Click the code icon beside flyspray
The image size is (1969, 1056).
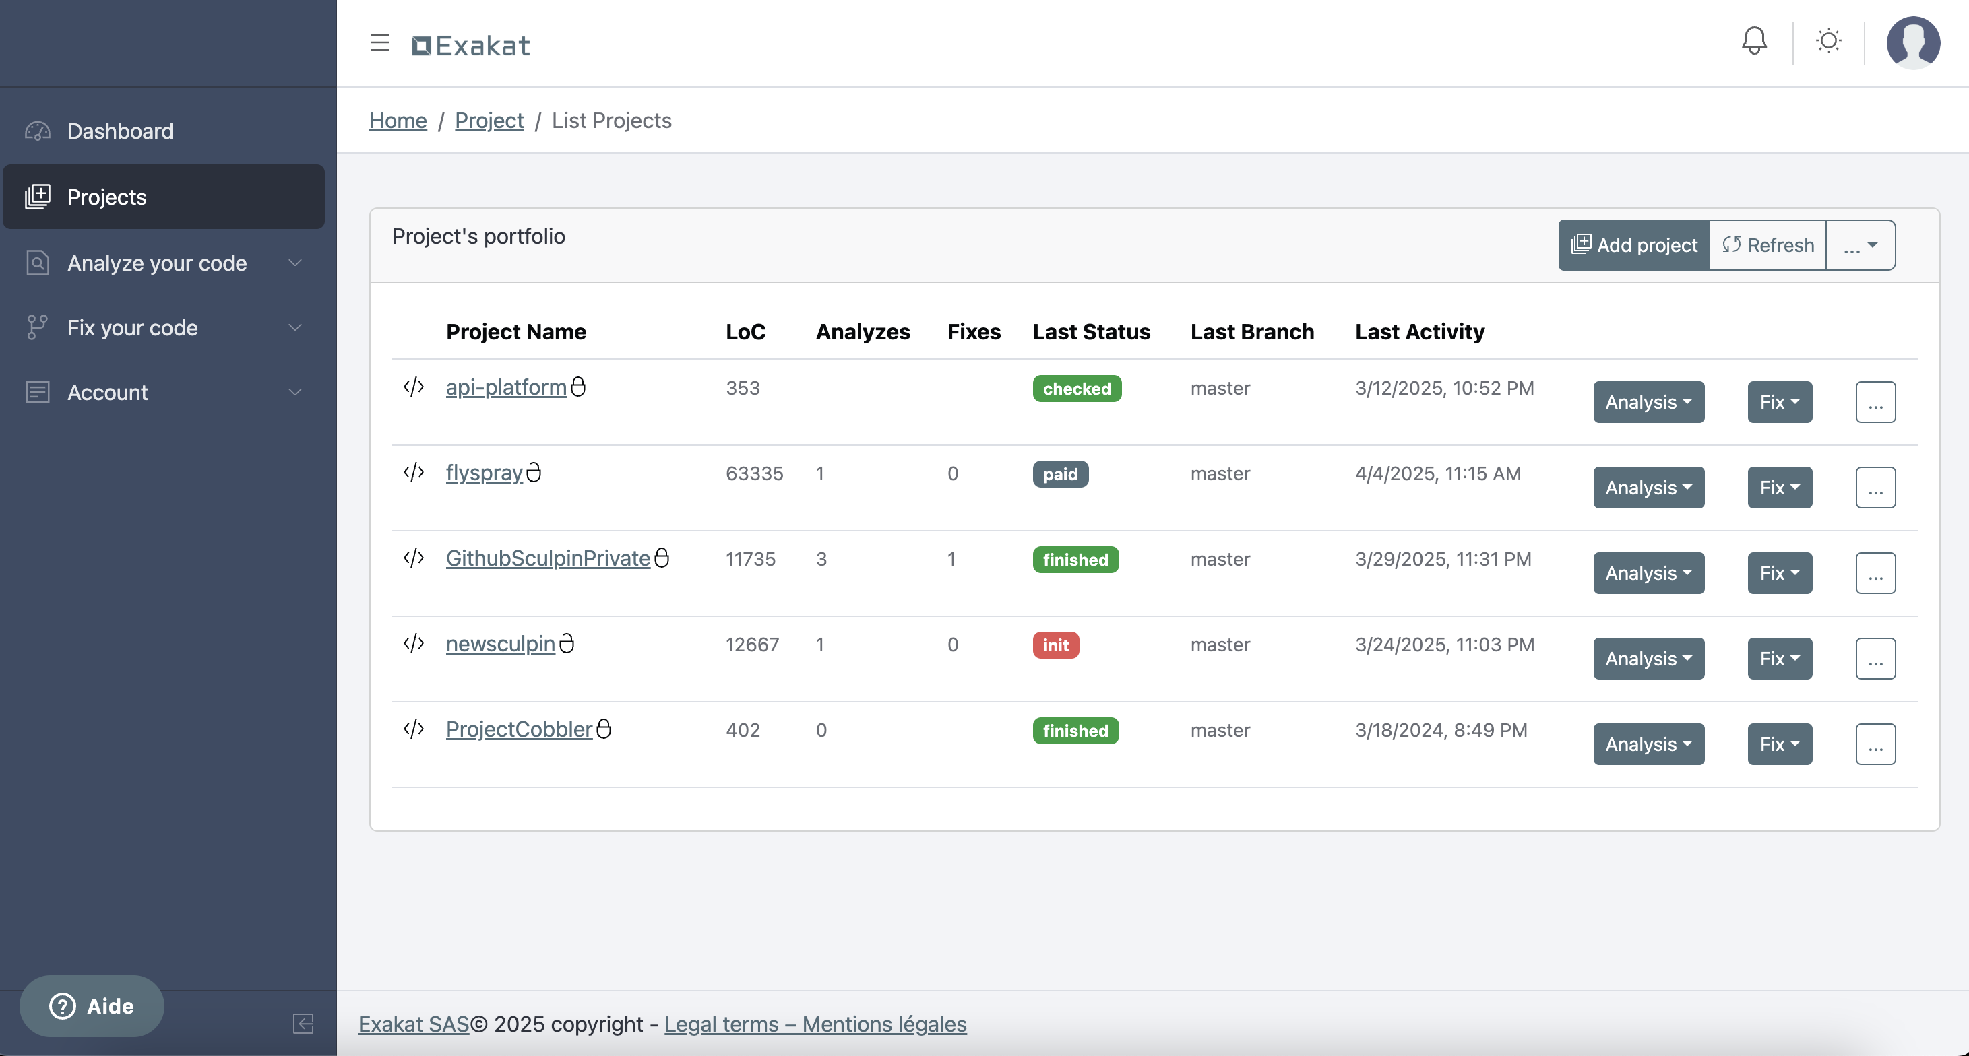pyautogui.click(x=414, y=472)
